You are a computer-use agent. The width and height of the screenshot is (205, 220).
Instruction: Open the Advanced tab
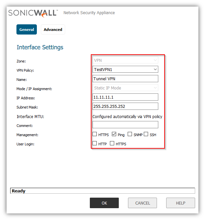pos(53,30)
